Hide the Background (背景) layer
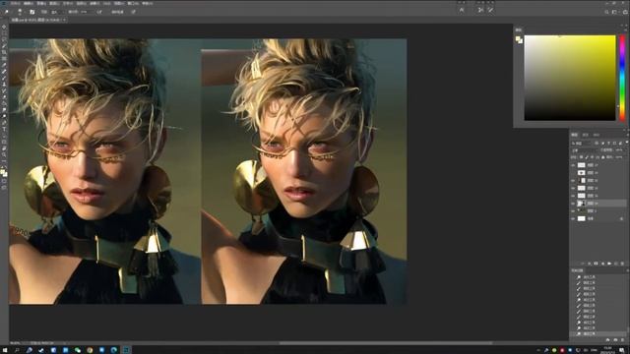 573,218
